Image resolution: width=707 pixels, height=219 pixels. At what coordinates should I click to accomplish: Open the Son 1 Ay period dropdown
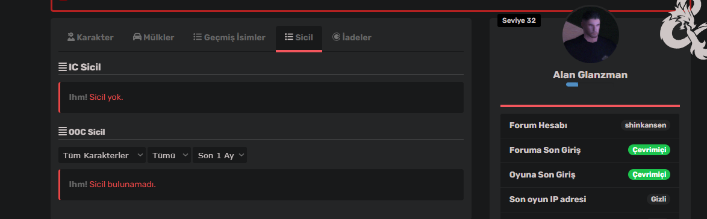click(220, 155)
